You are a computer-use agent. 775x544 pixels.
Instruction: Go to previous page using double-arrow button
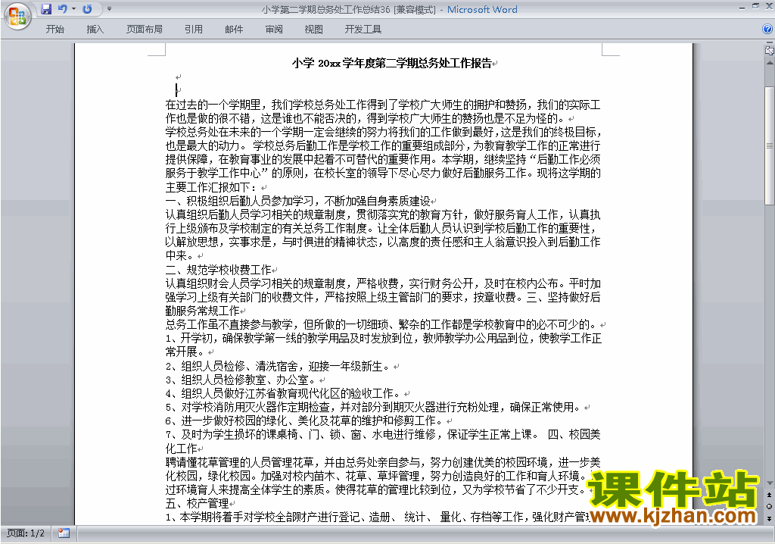point(769,495)
